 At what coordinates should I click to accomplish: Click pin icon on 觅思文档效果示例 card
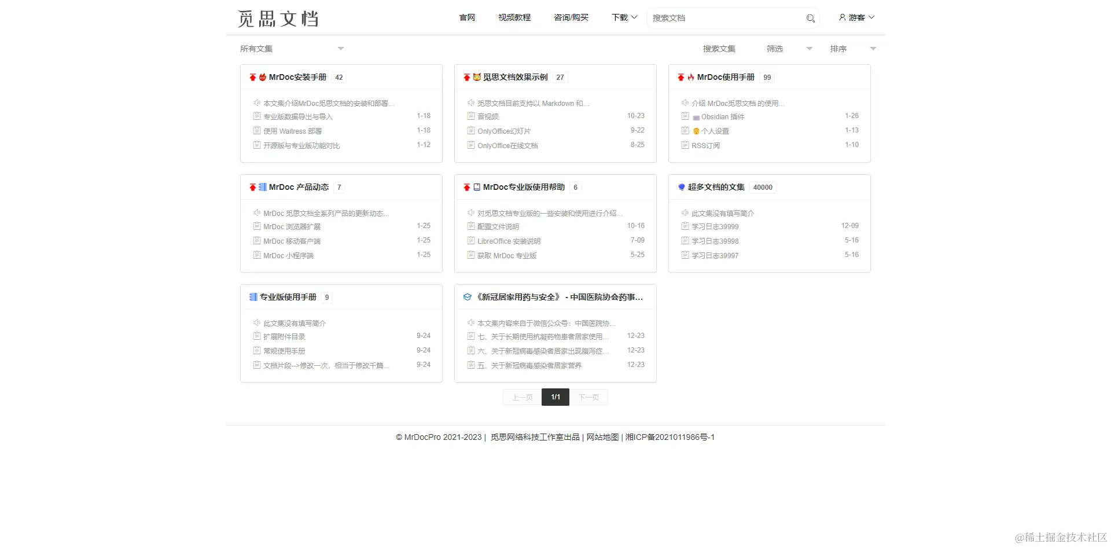[467, 77]
